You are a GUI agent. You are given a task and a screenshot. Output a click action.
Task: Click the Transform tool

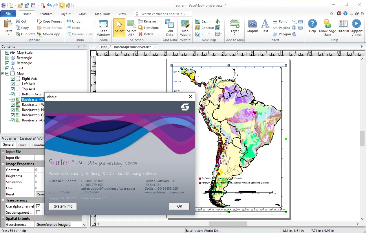point(148,28)
